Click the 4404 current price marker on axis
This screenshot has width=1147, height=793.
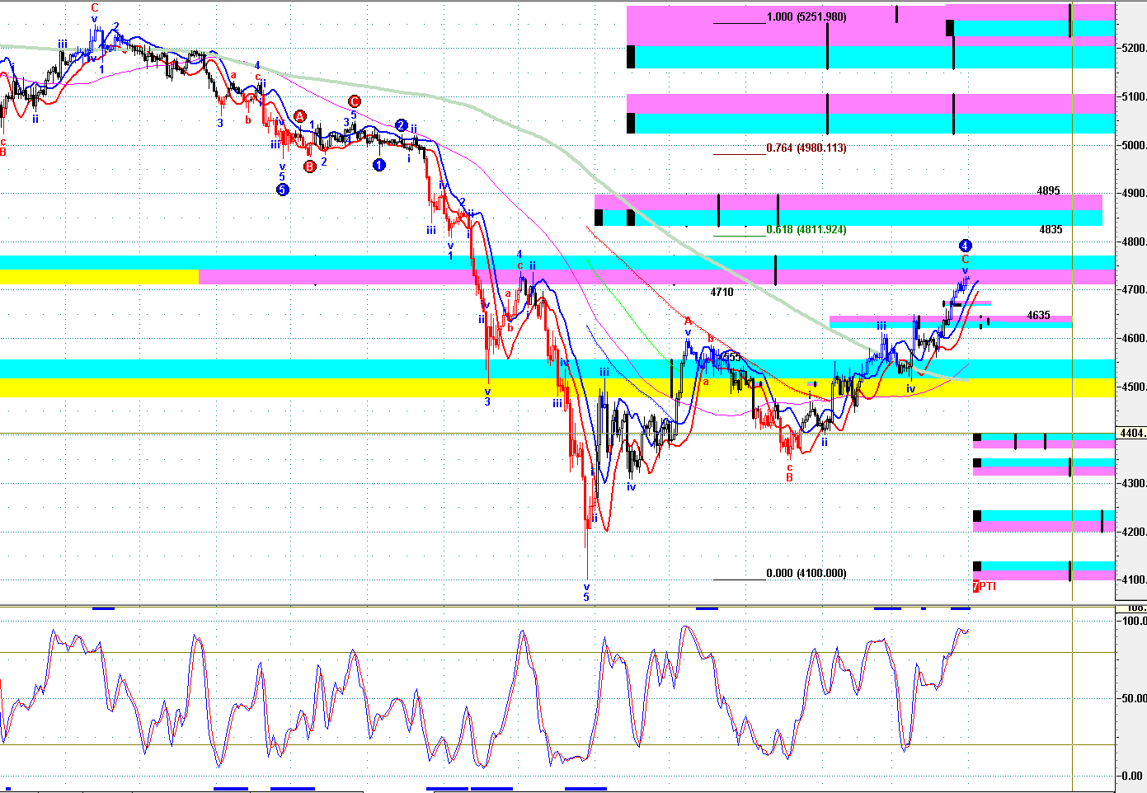pyautogui.click(x=1131, y=434)
